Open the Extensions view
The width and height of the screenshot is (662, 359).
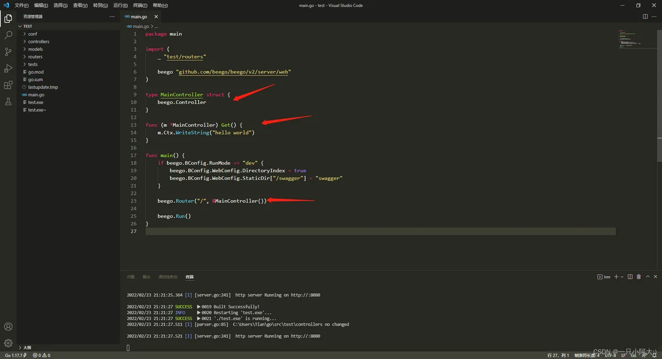pos(8,85)
